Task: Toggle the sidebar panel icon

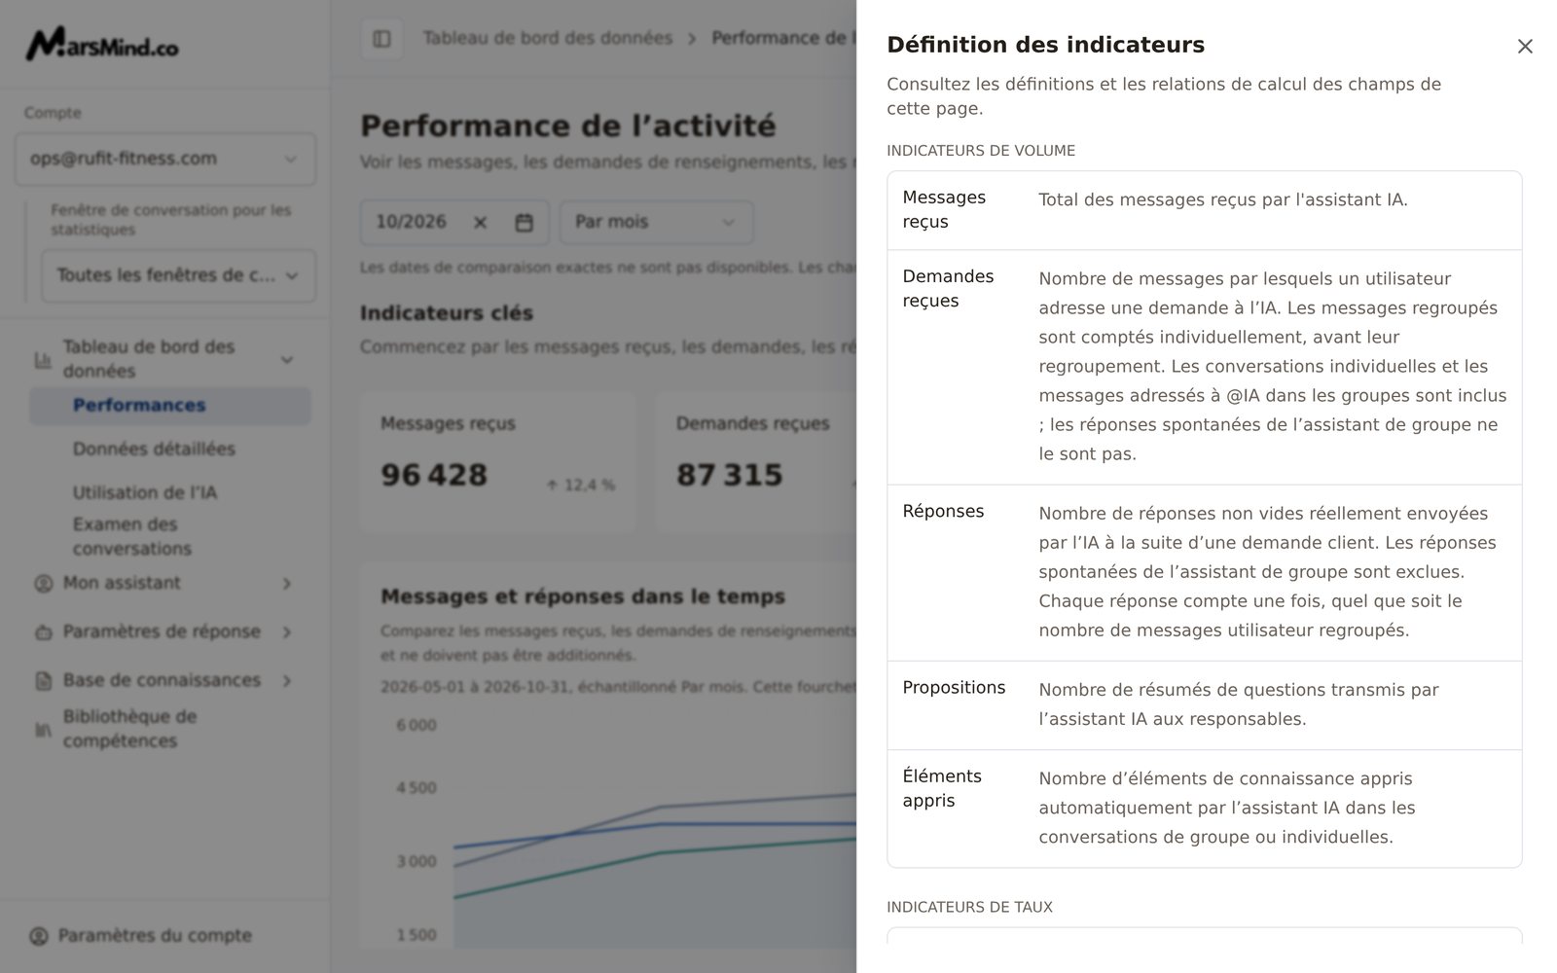Action: pos(381,39)
